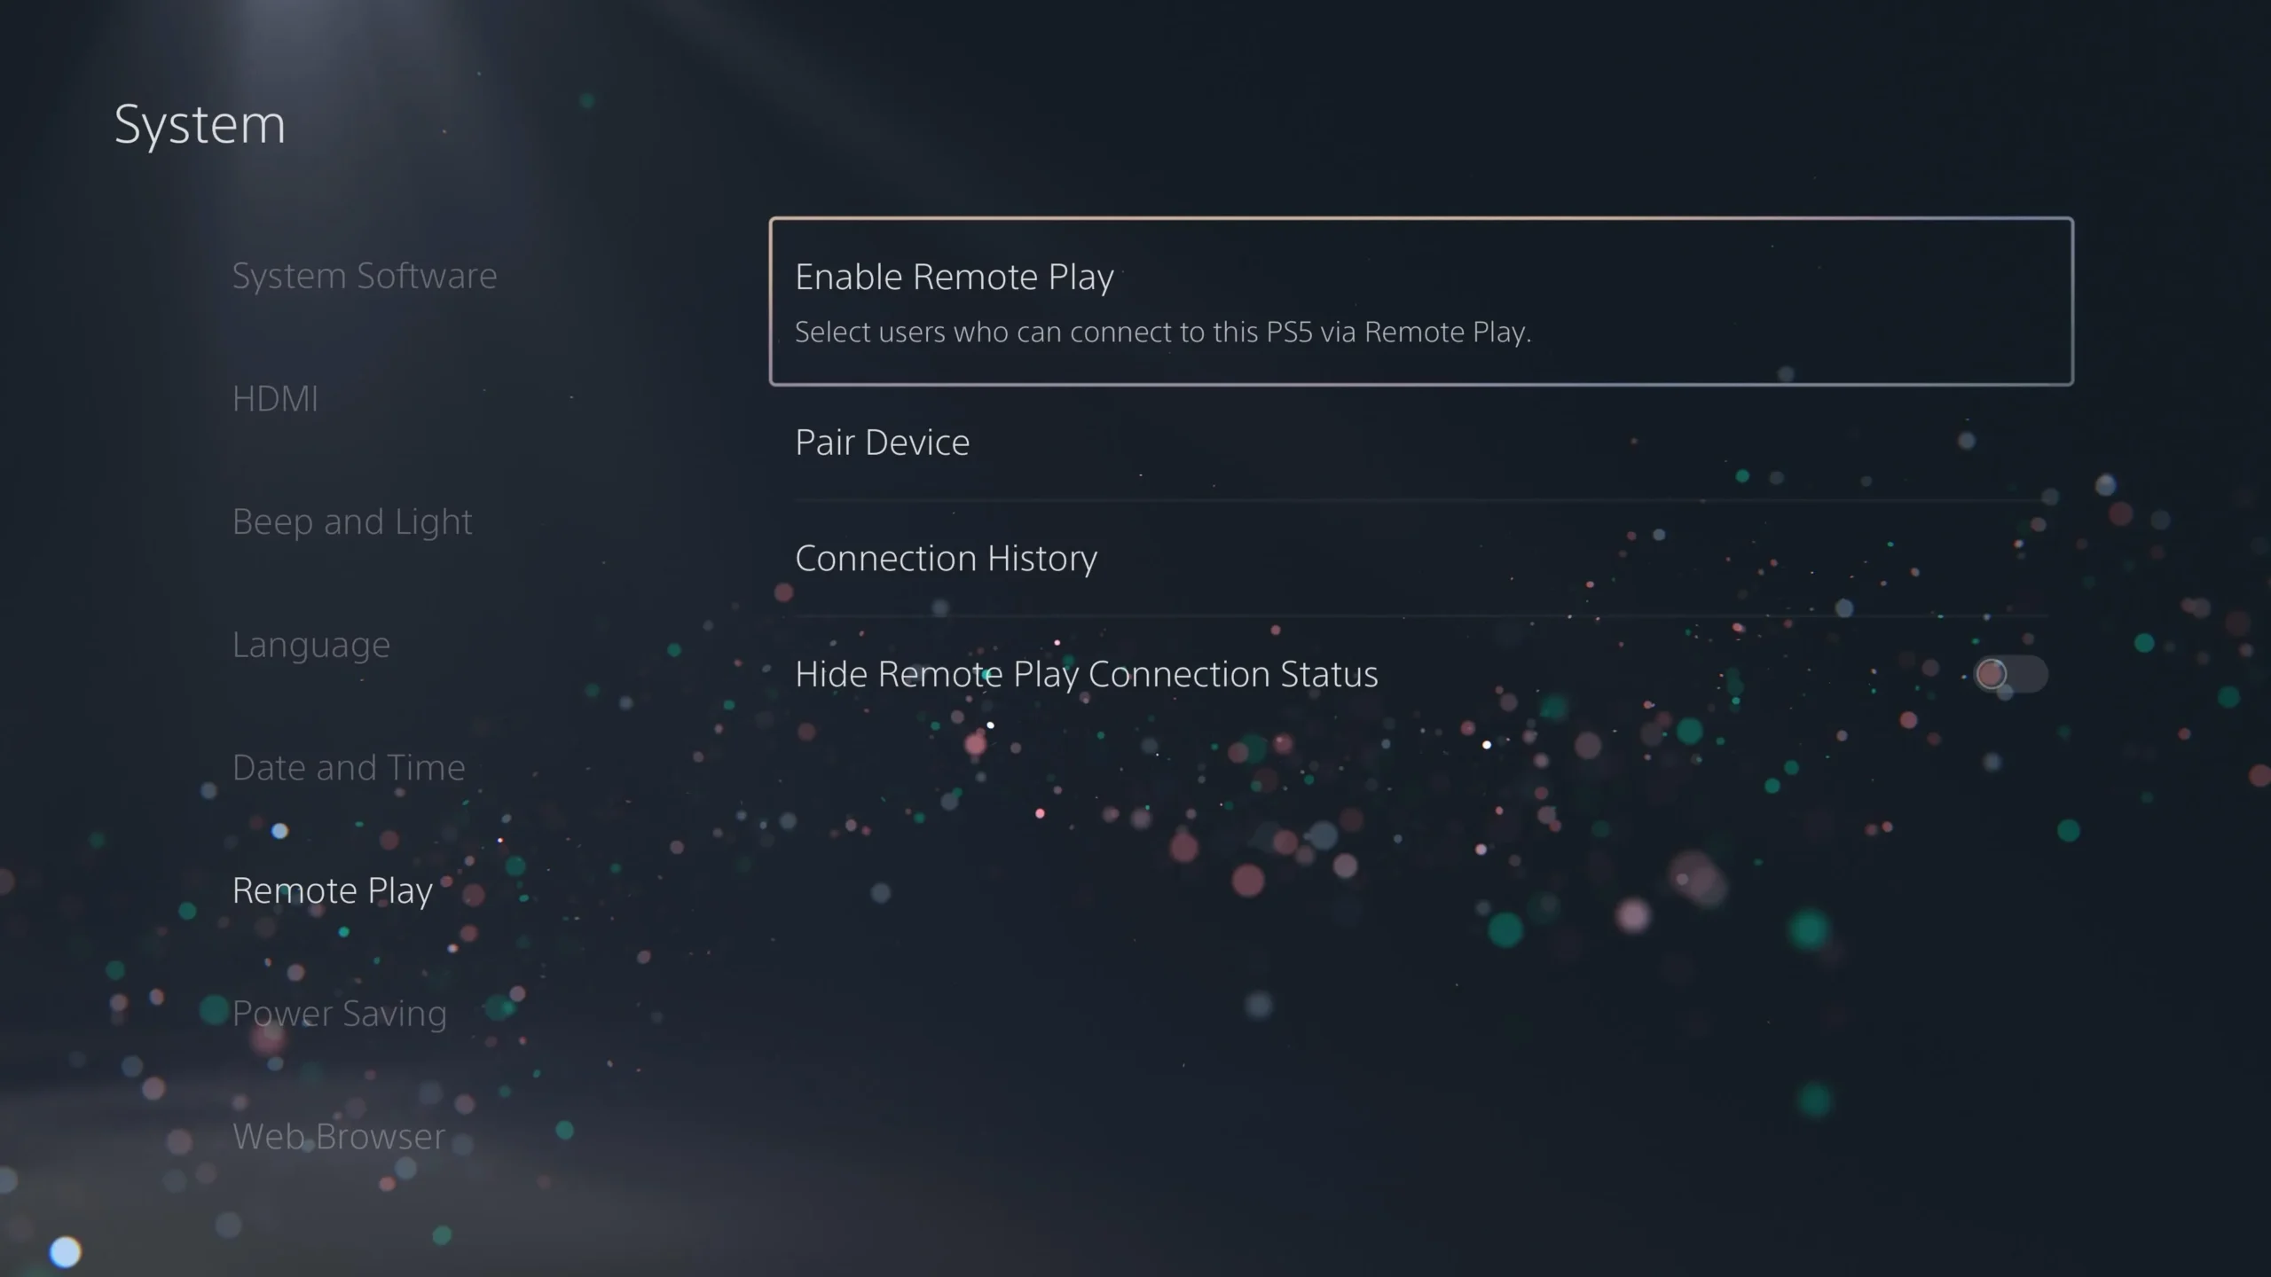Scroll down the System settings list
The image size is (2271, 1277).
pos(337,1133)
